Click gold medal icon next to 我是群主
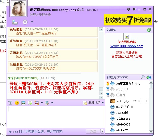 (108, 83)
